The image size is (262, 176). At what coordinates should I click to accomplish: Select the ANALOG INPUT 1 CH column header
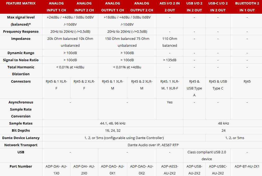pos(56,7)
